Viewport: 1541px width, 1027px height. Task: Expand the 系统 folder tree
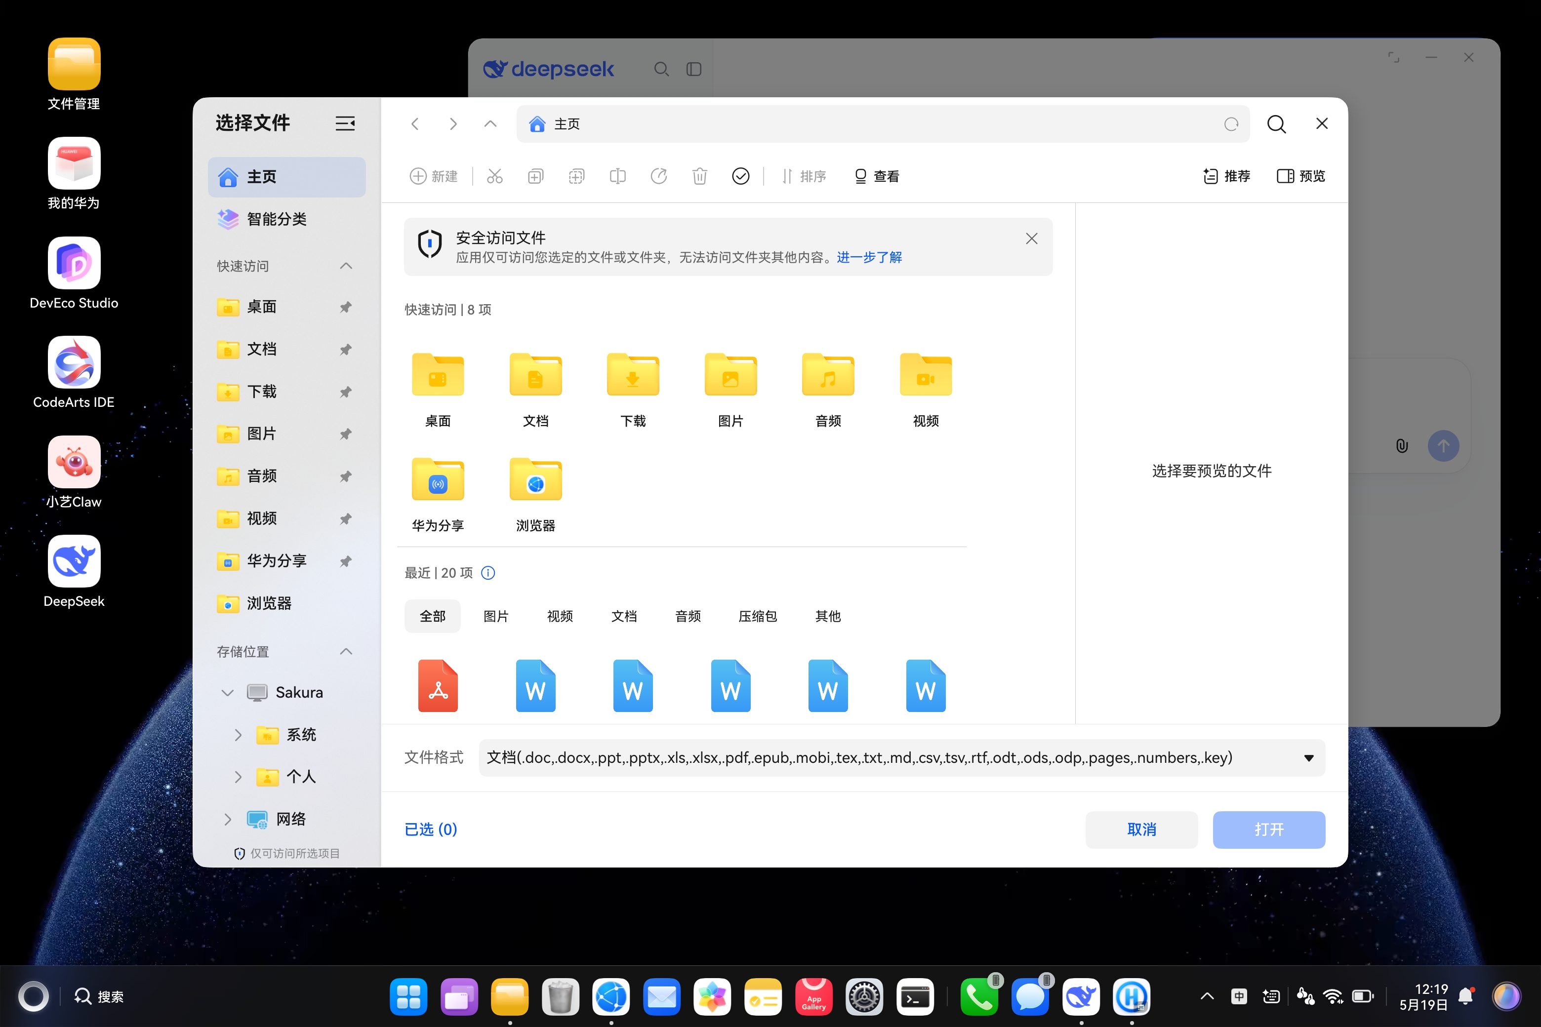238,735
